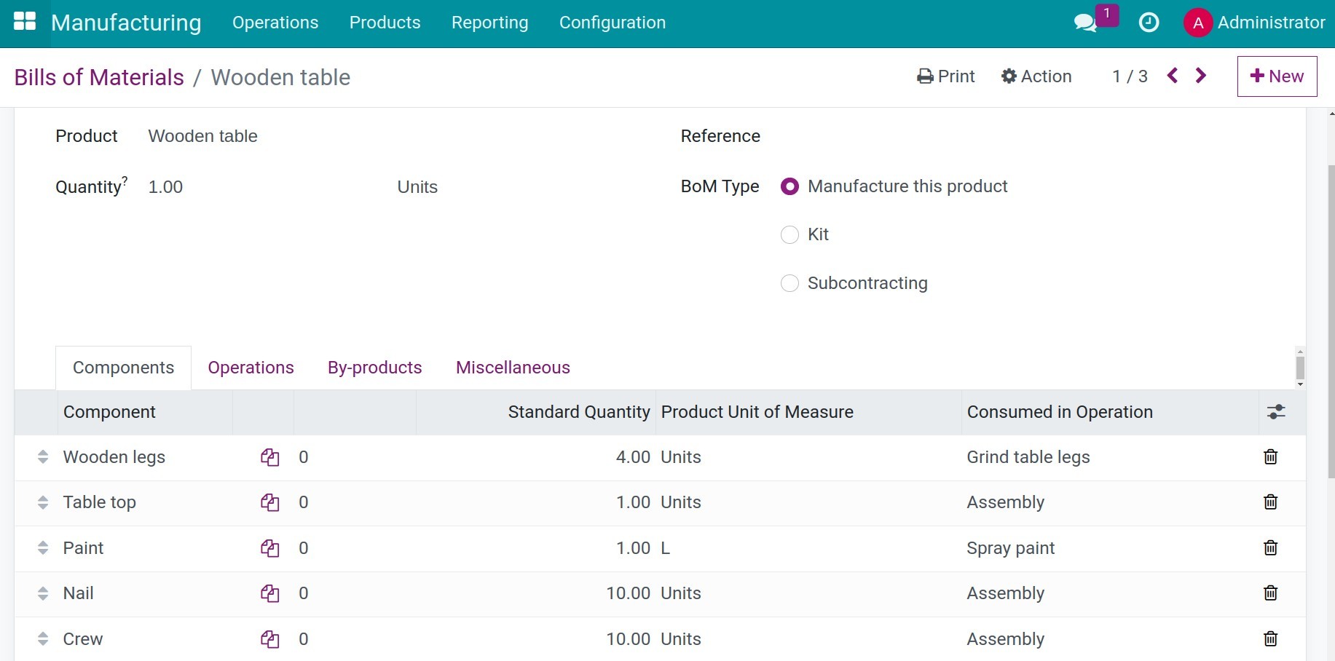Screen dimensions: 1335x661
Task: Open the Units unit of measure field
Action: tap(417, 187)
